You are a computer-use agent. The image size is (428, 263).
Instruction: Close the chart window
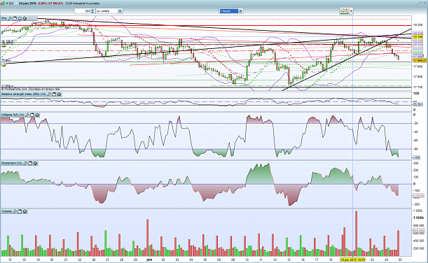[x=424, y=3]
